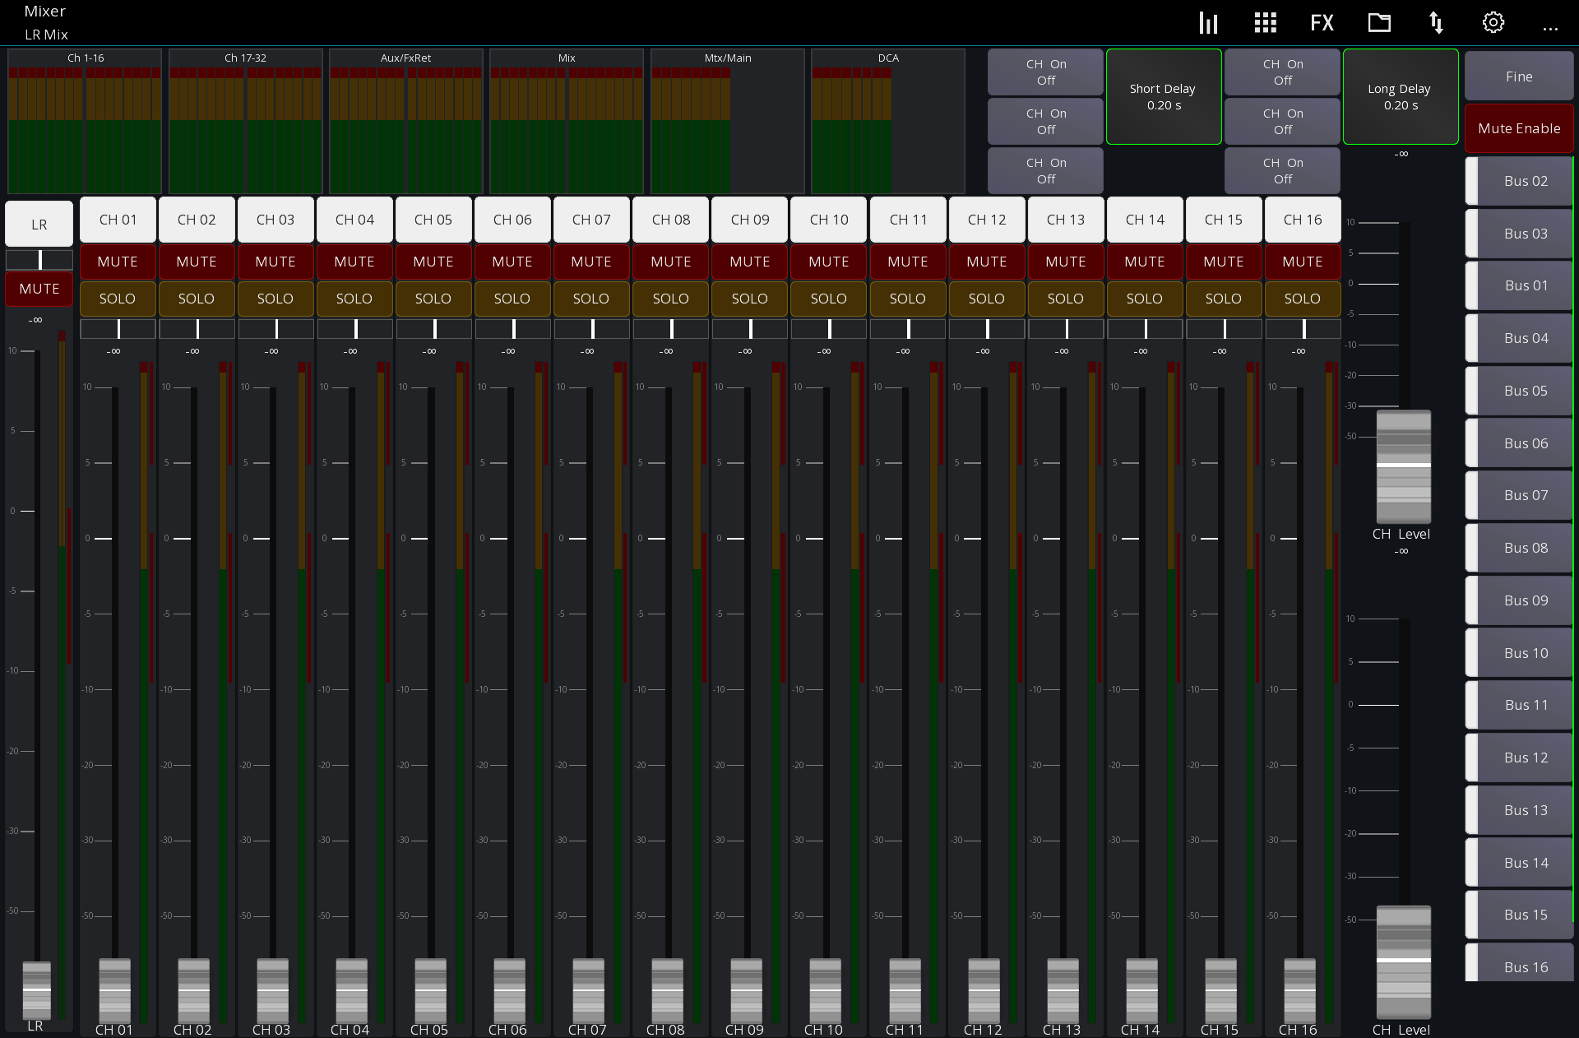The height and width of the screenshot is (1038, 1579).
Task: Click the Long Delay 0.20 s button
Action: point(1401,97)
